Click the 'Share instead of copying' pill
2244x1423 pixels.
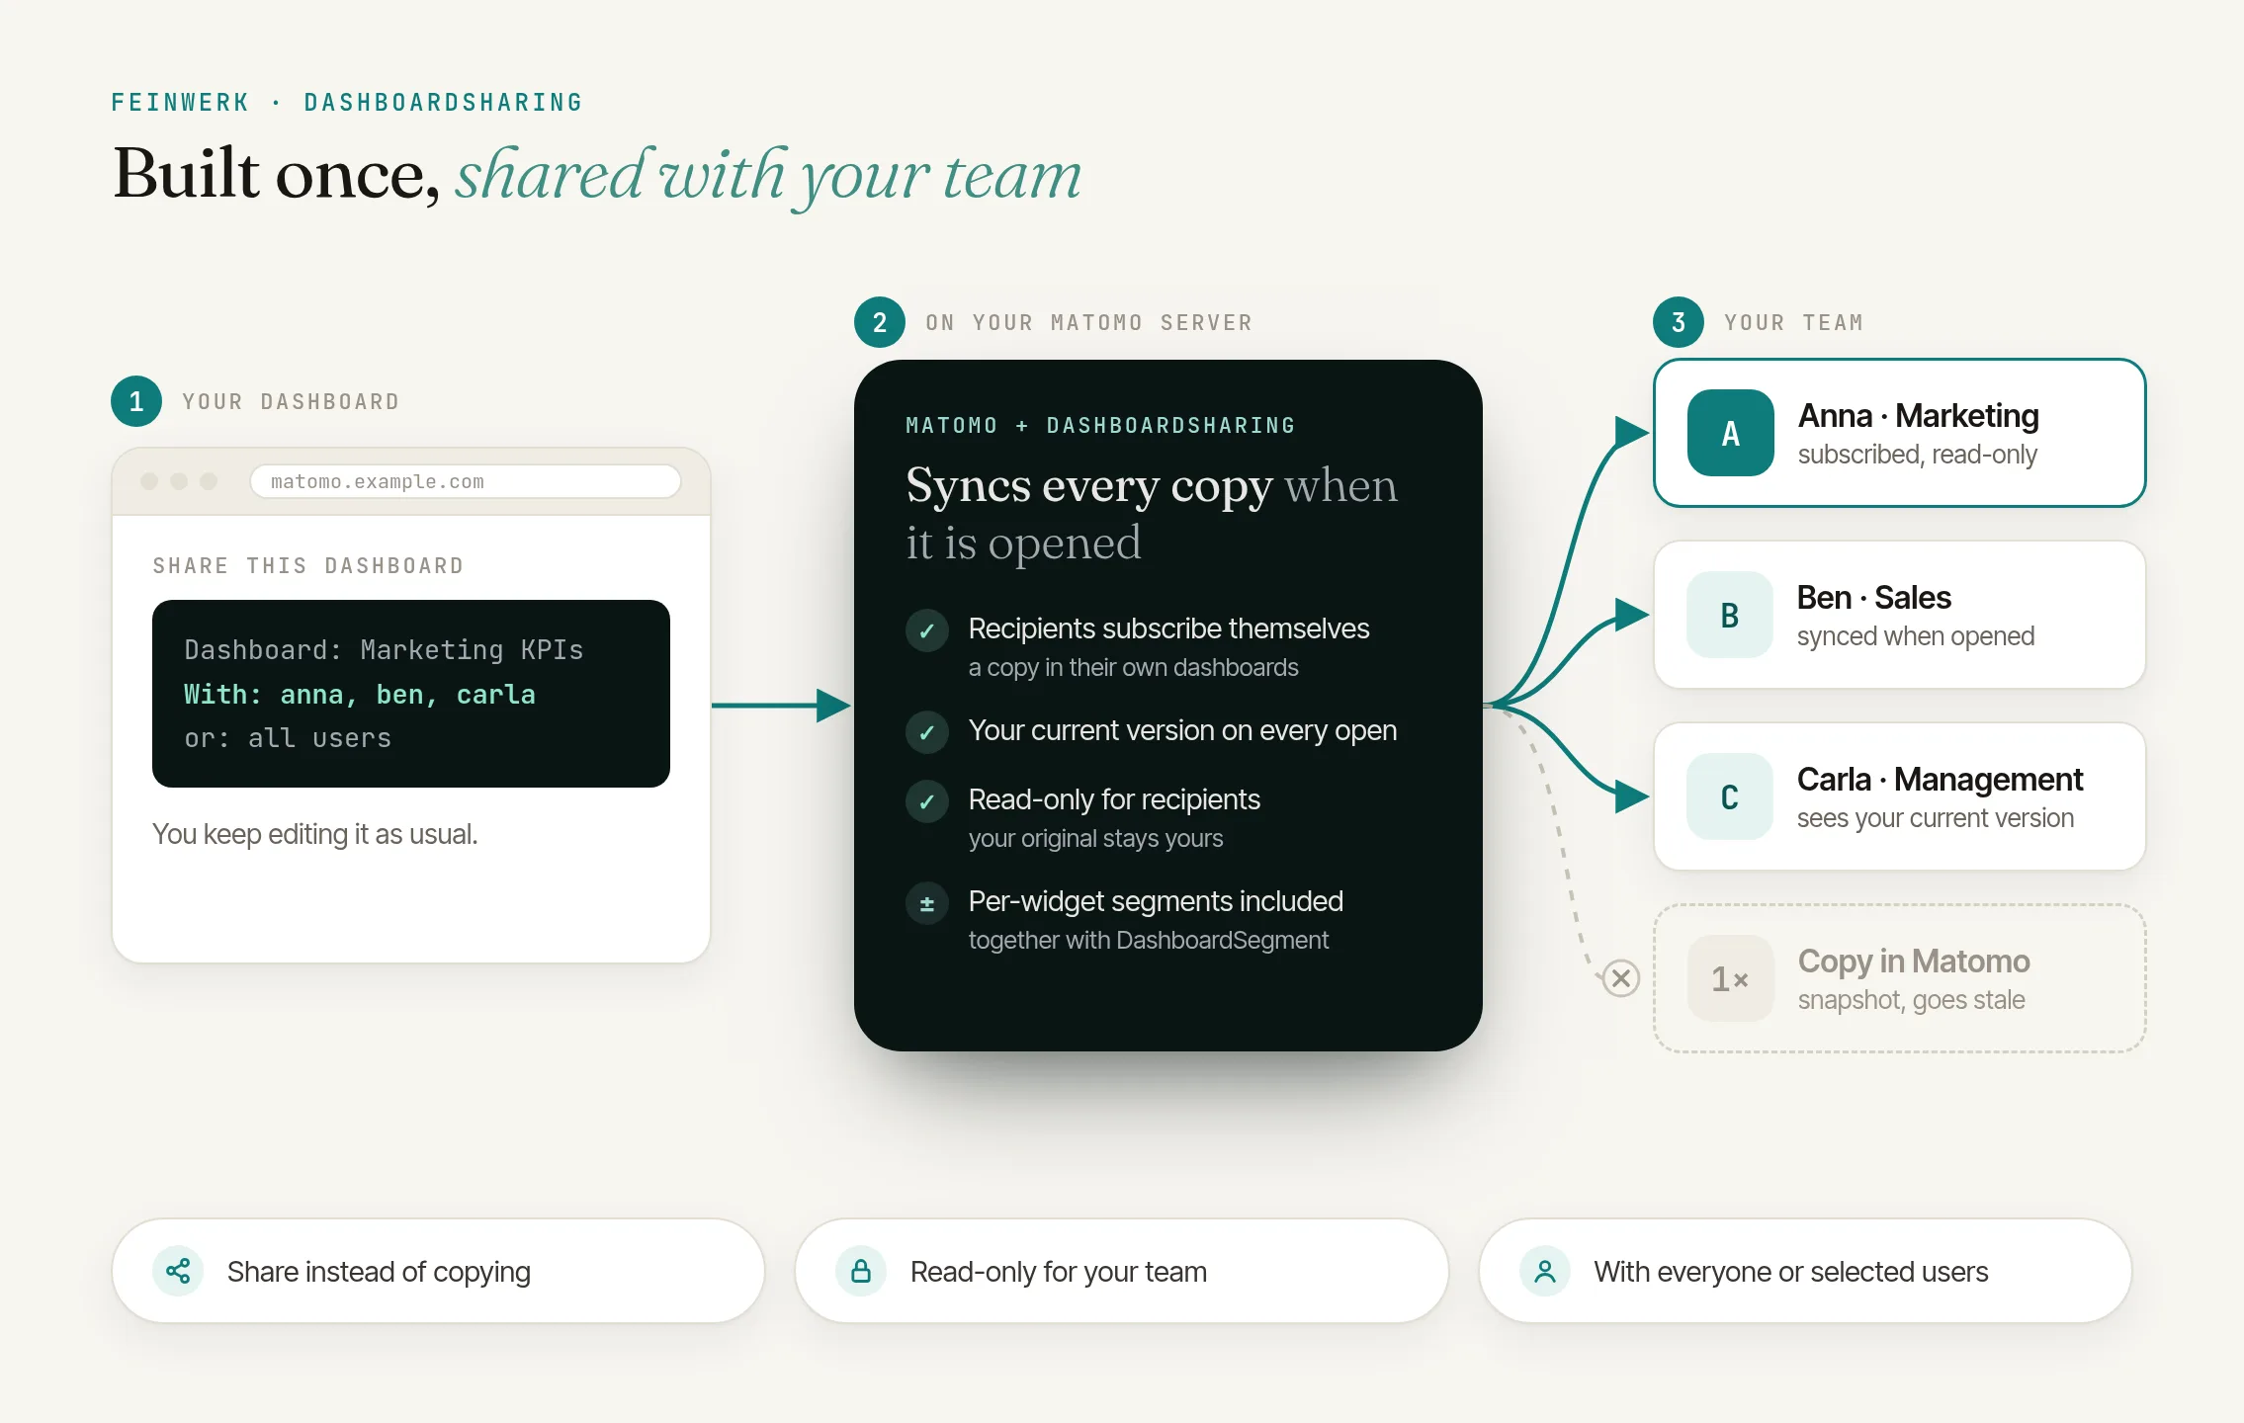coord(438,1271)
